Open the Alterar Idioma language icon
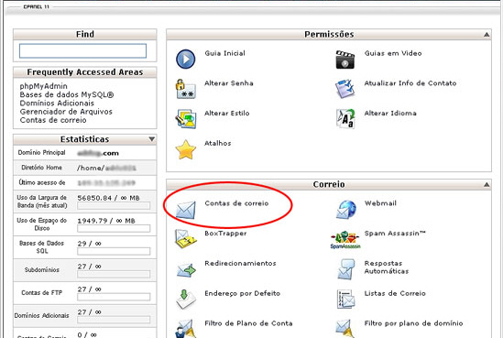Image resolution: width=503 pixels, height=338 pixels. coord(345,119)
